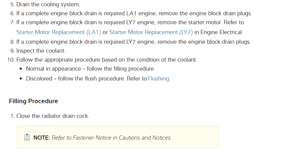Open Starter Motor Replacement (LA1) link

[59, 32]
